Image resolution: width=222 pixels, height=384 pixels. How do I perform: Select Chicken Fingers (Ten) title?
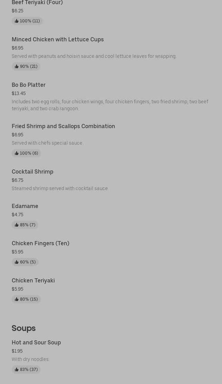tap(40, 243)
